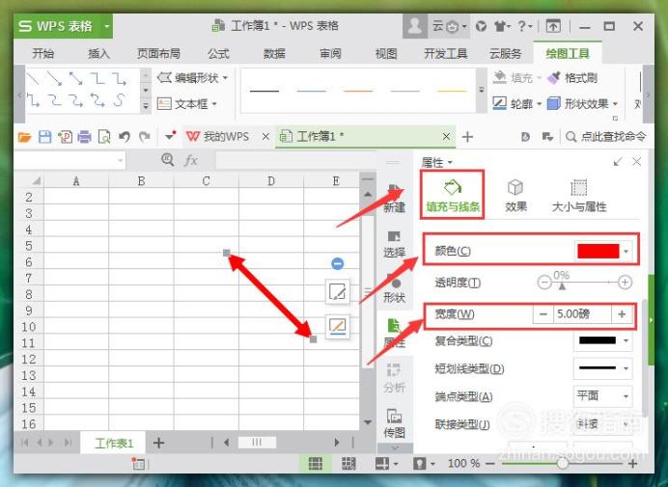Click the normal view icon in status bar
Viewport: 668px width, 487px height.
pos(316,463)
